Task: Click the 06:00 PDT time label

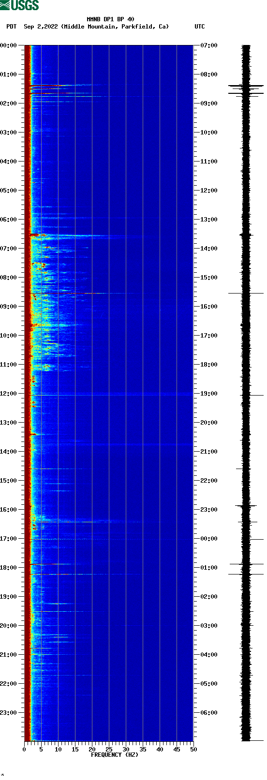Action: click(8, 220)
